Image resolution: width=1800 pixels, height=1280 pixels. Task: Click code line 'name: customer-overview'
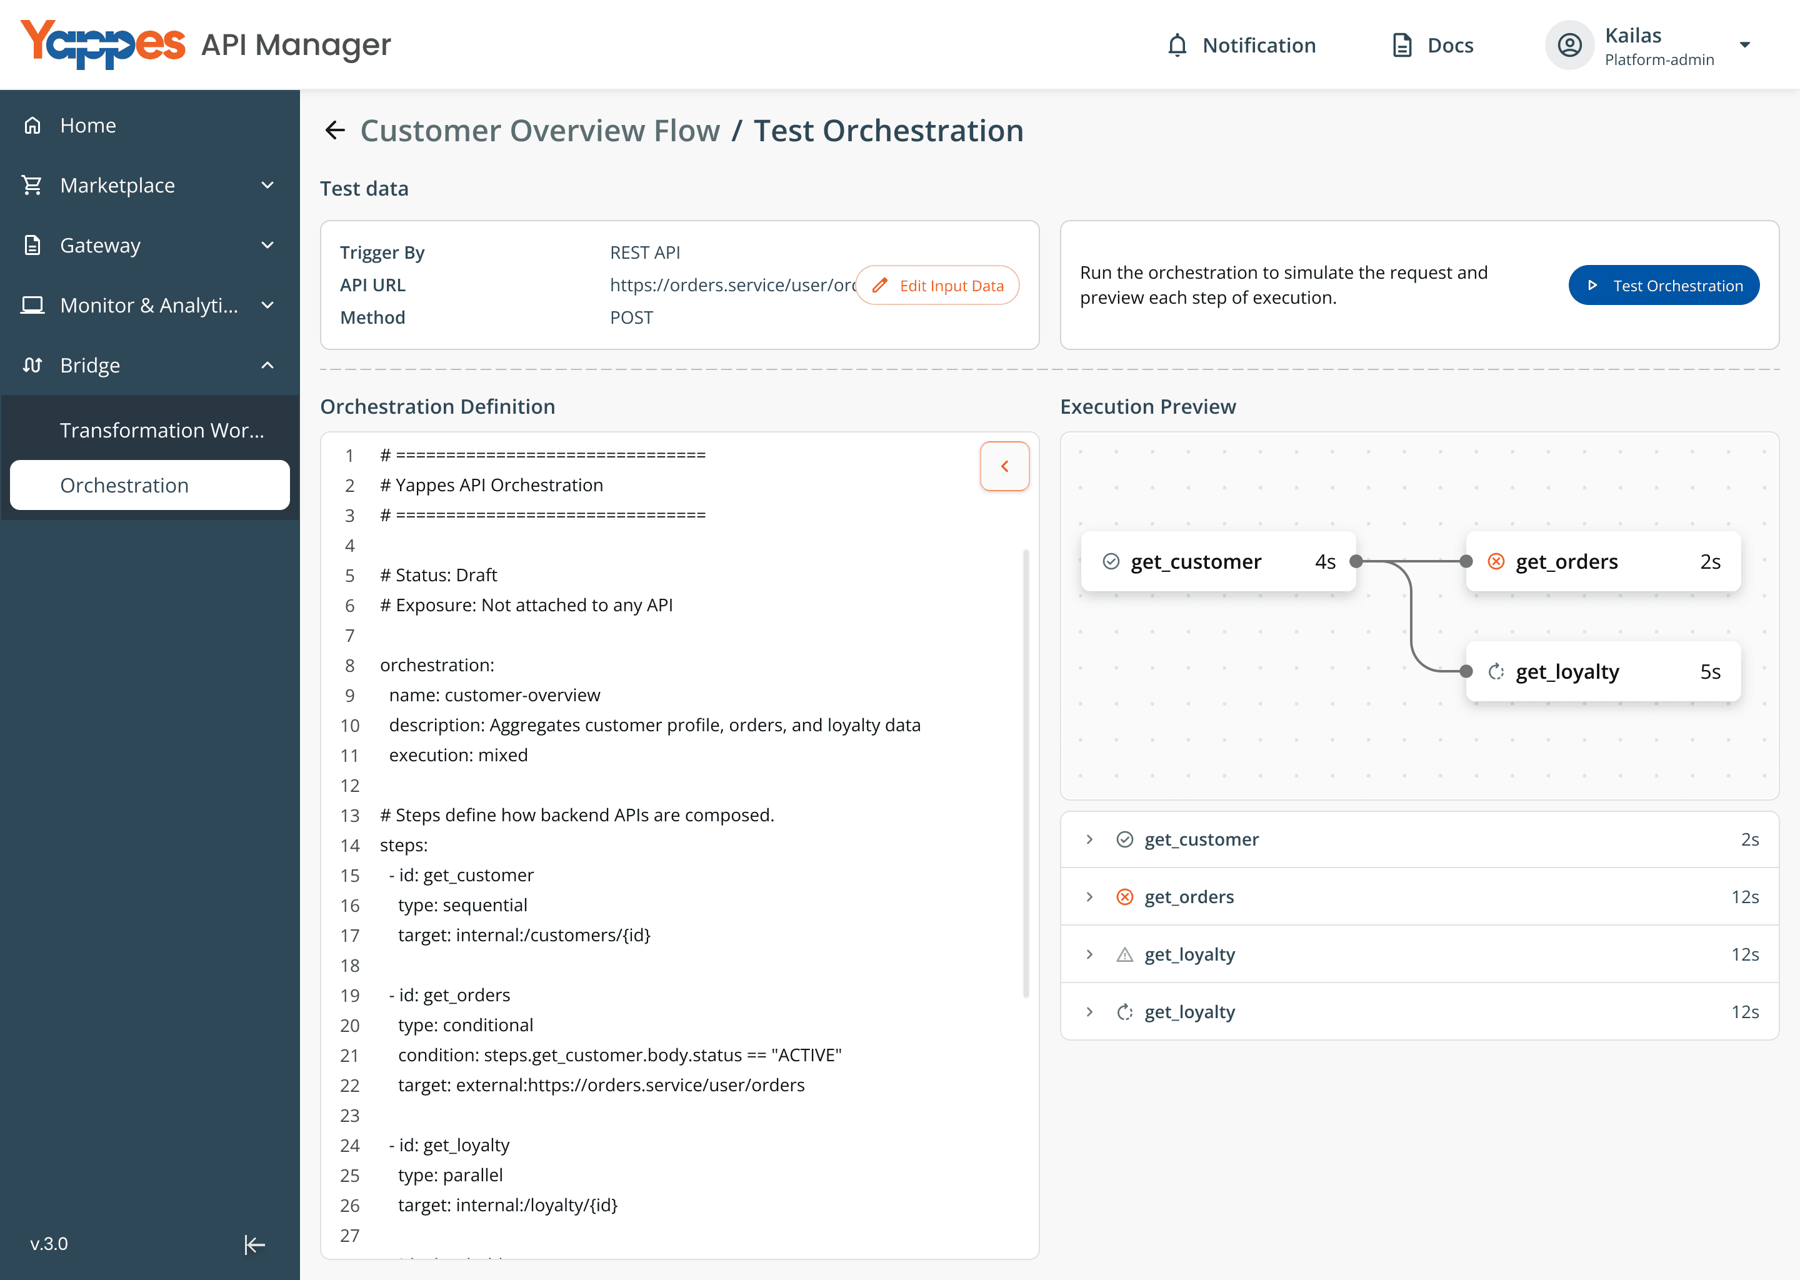pos(494,695)
